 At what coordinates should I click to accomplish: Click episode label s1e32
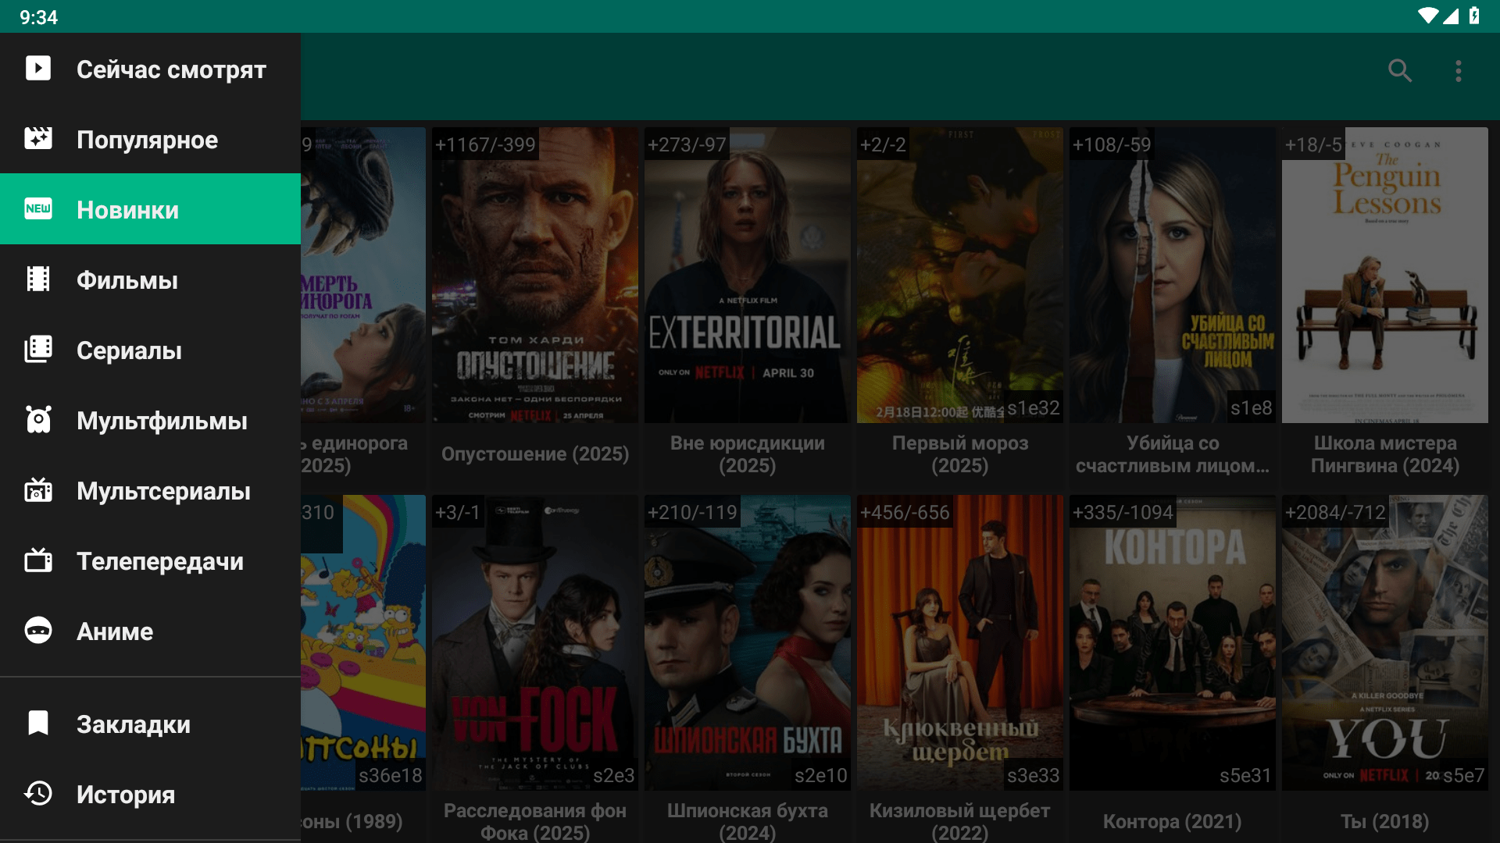point(1034,407)
